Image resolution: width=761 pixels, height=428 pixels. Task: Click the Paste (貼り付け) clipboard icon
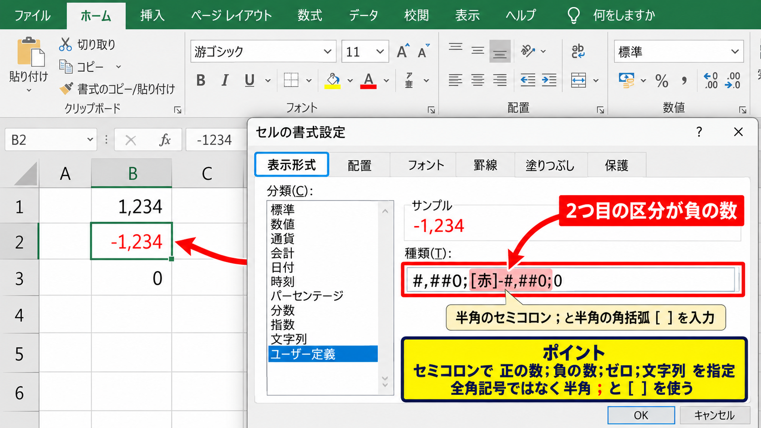30,52
